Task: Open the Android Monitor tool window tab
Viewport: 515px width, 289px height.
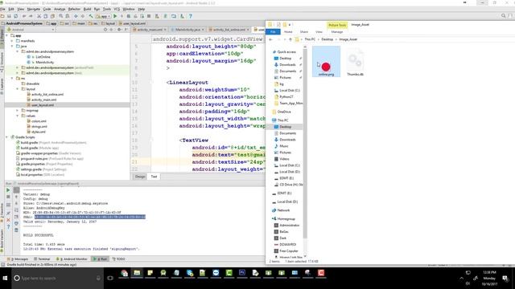Action: [72, 258]
